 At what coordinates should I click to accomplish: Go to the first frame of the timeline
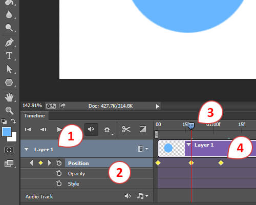[28, 130]
